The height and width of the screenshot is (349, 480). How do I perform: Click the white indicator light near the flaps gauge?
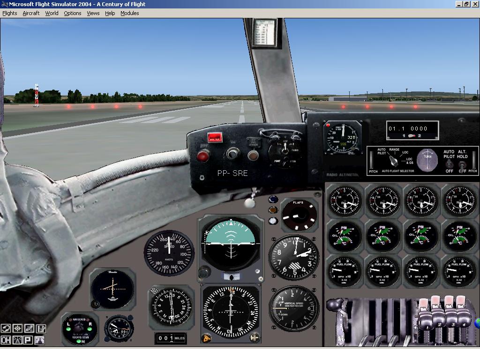click(273, 221)
